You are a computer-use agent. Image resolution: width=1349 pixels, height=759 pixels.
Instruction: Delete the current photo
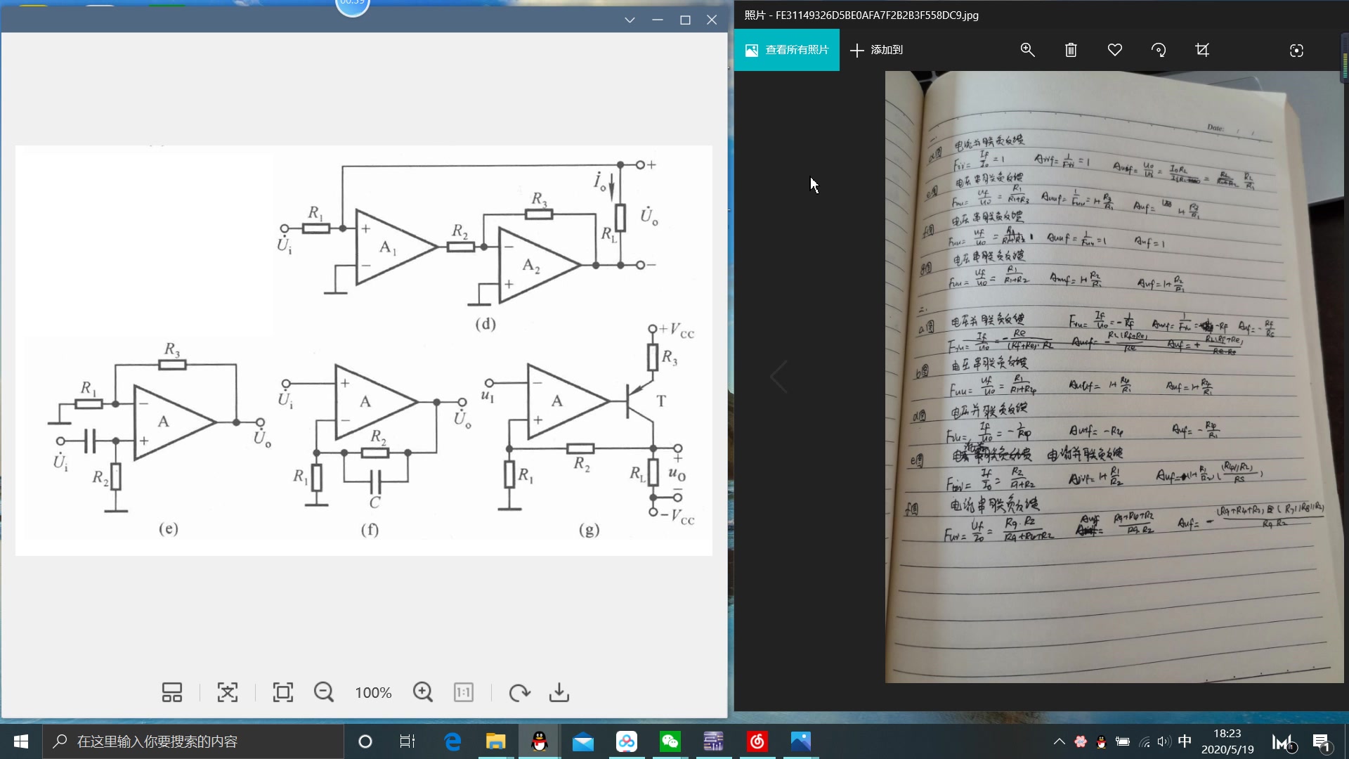click(1071, 50)
